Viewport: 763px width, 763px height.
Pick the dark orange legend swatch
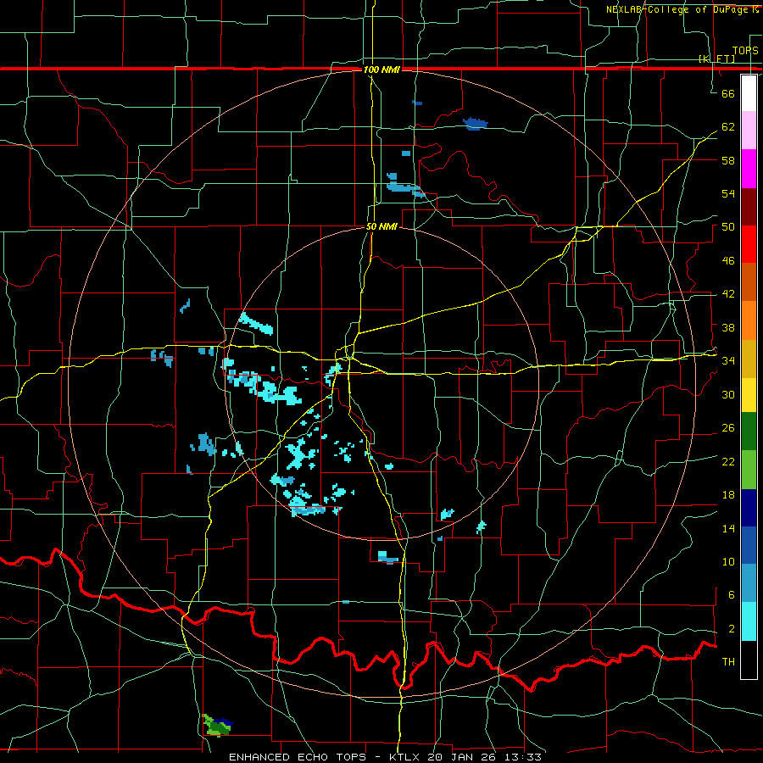pos(749,281)
